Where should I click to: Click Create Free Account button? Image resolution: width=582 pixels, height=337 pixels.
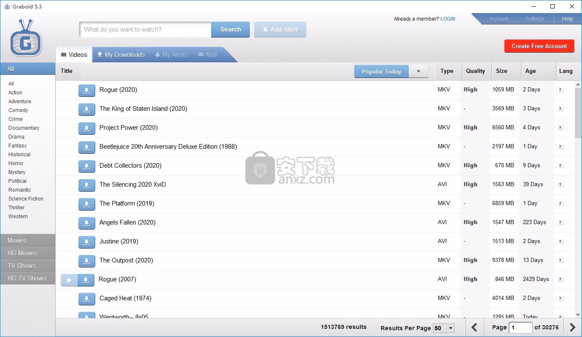point(539,46)
